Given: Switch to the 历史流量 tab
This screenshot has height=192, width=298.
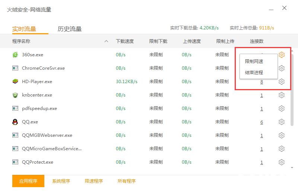Looking at the screenshot, I should coord(70,29).
